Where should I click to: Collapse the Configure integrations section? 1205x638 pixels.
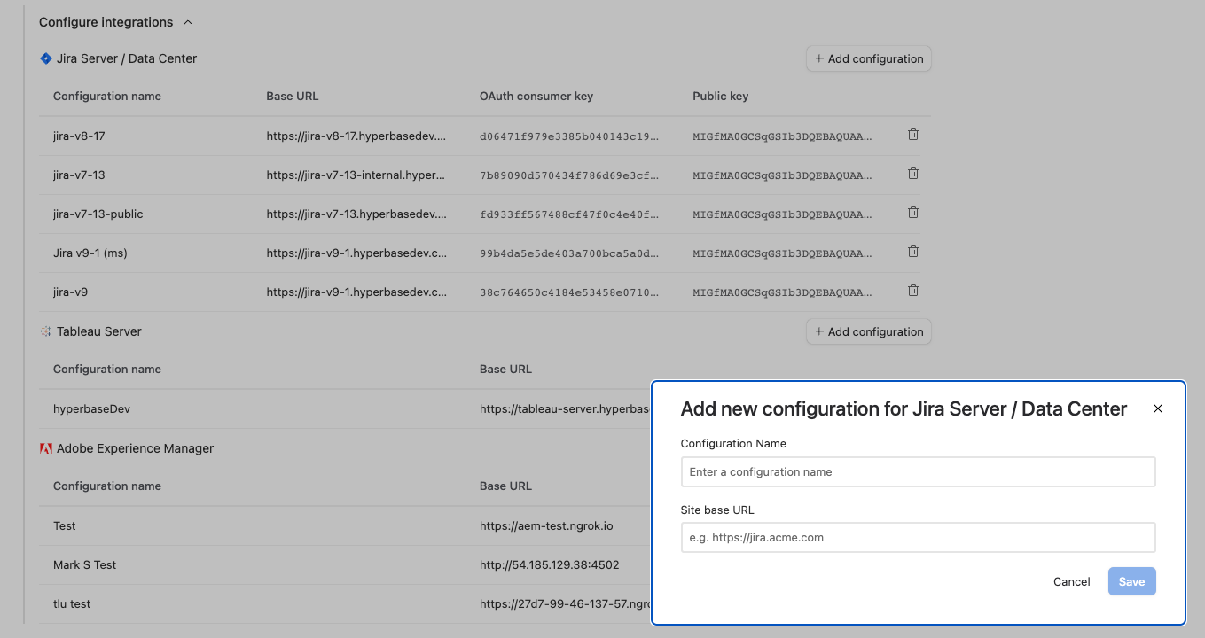pos(187,22)
